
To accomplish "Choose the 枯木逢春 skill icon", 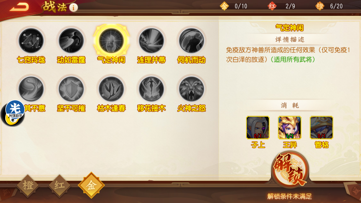I will [x=111, y=89].
